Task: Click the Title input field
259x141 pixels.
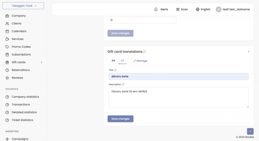Action: [x=179, y=76]
